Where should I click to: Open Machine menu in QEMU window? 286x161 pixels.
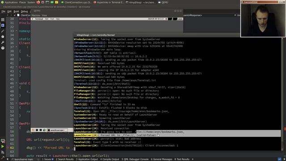click(x=36, y=15)
